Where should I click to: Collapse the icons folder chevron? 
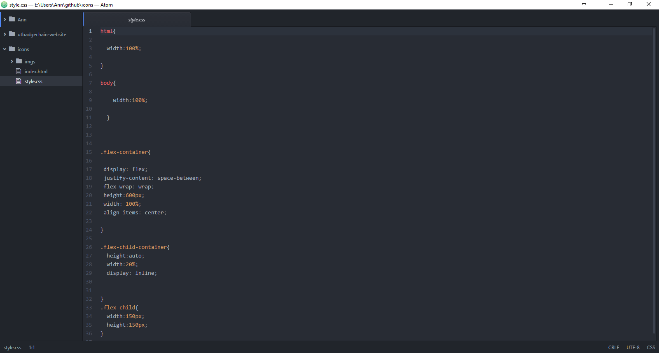5,49
